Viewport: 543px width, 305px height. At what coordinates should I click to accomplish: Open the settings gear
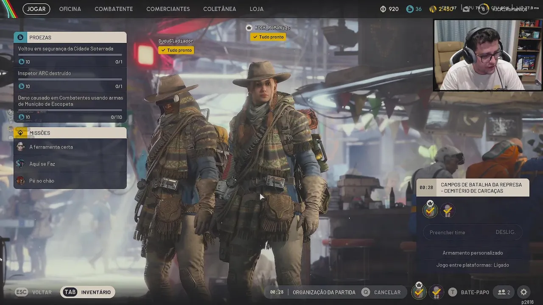click(x=524, y=292)
